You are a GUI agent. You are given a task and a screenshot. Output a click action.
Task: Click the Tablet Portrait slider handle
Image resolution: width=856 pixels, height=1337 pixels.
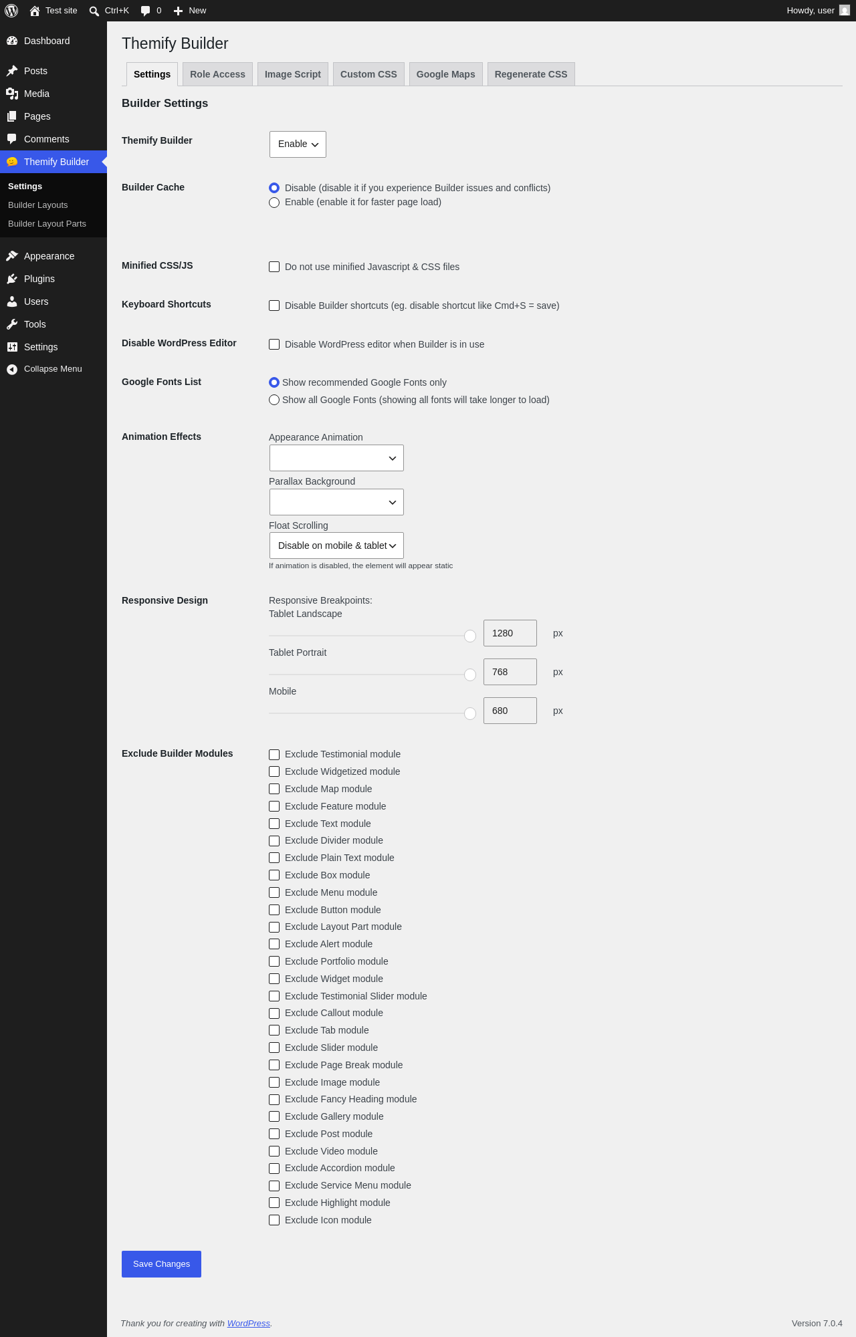point(470,675)
